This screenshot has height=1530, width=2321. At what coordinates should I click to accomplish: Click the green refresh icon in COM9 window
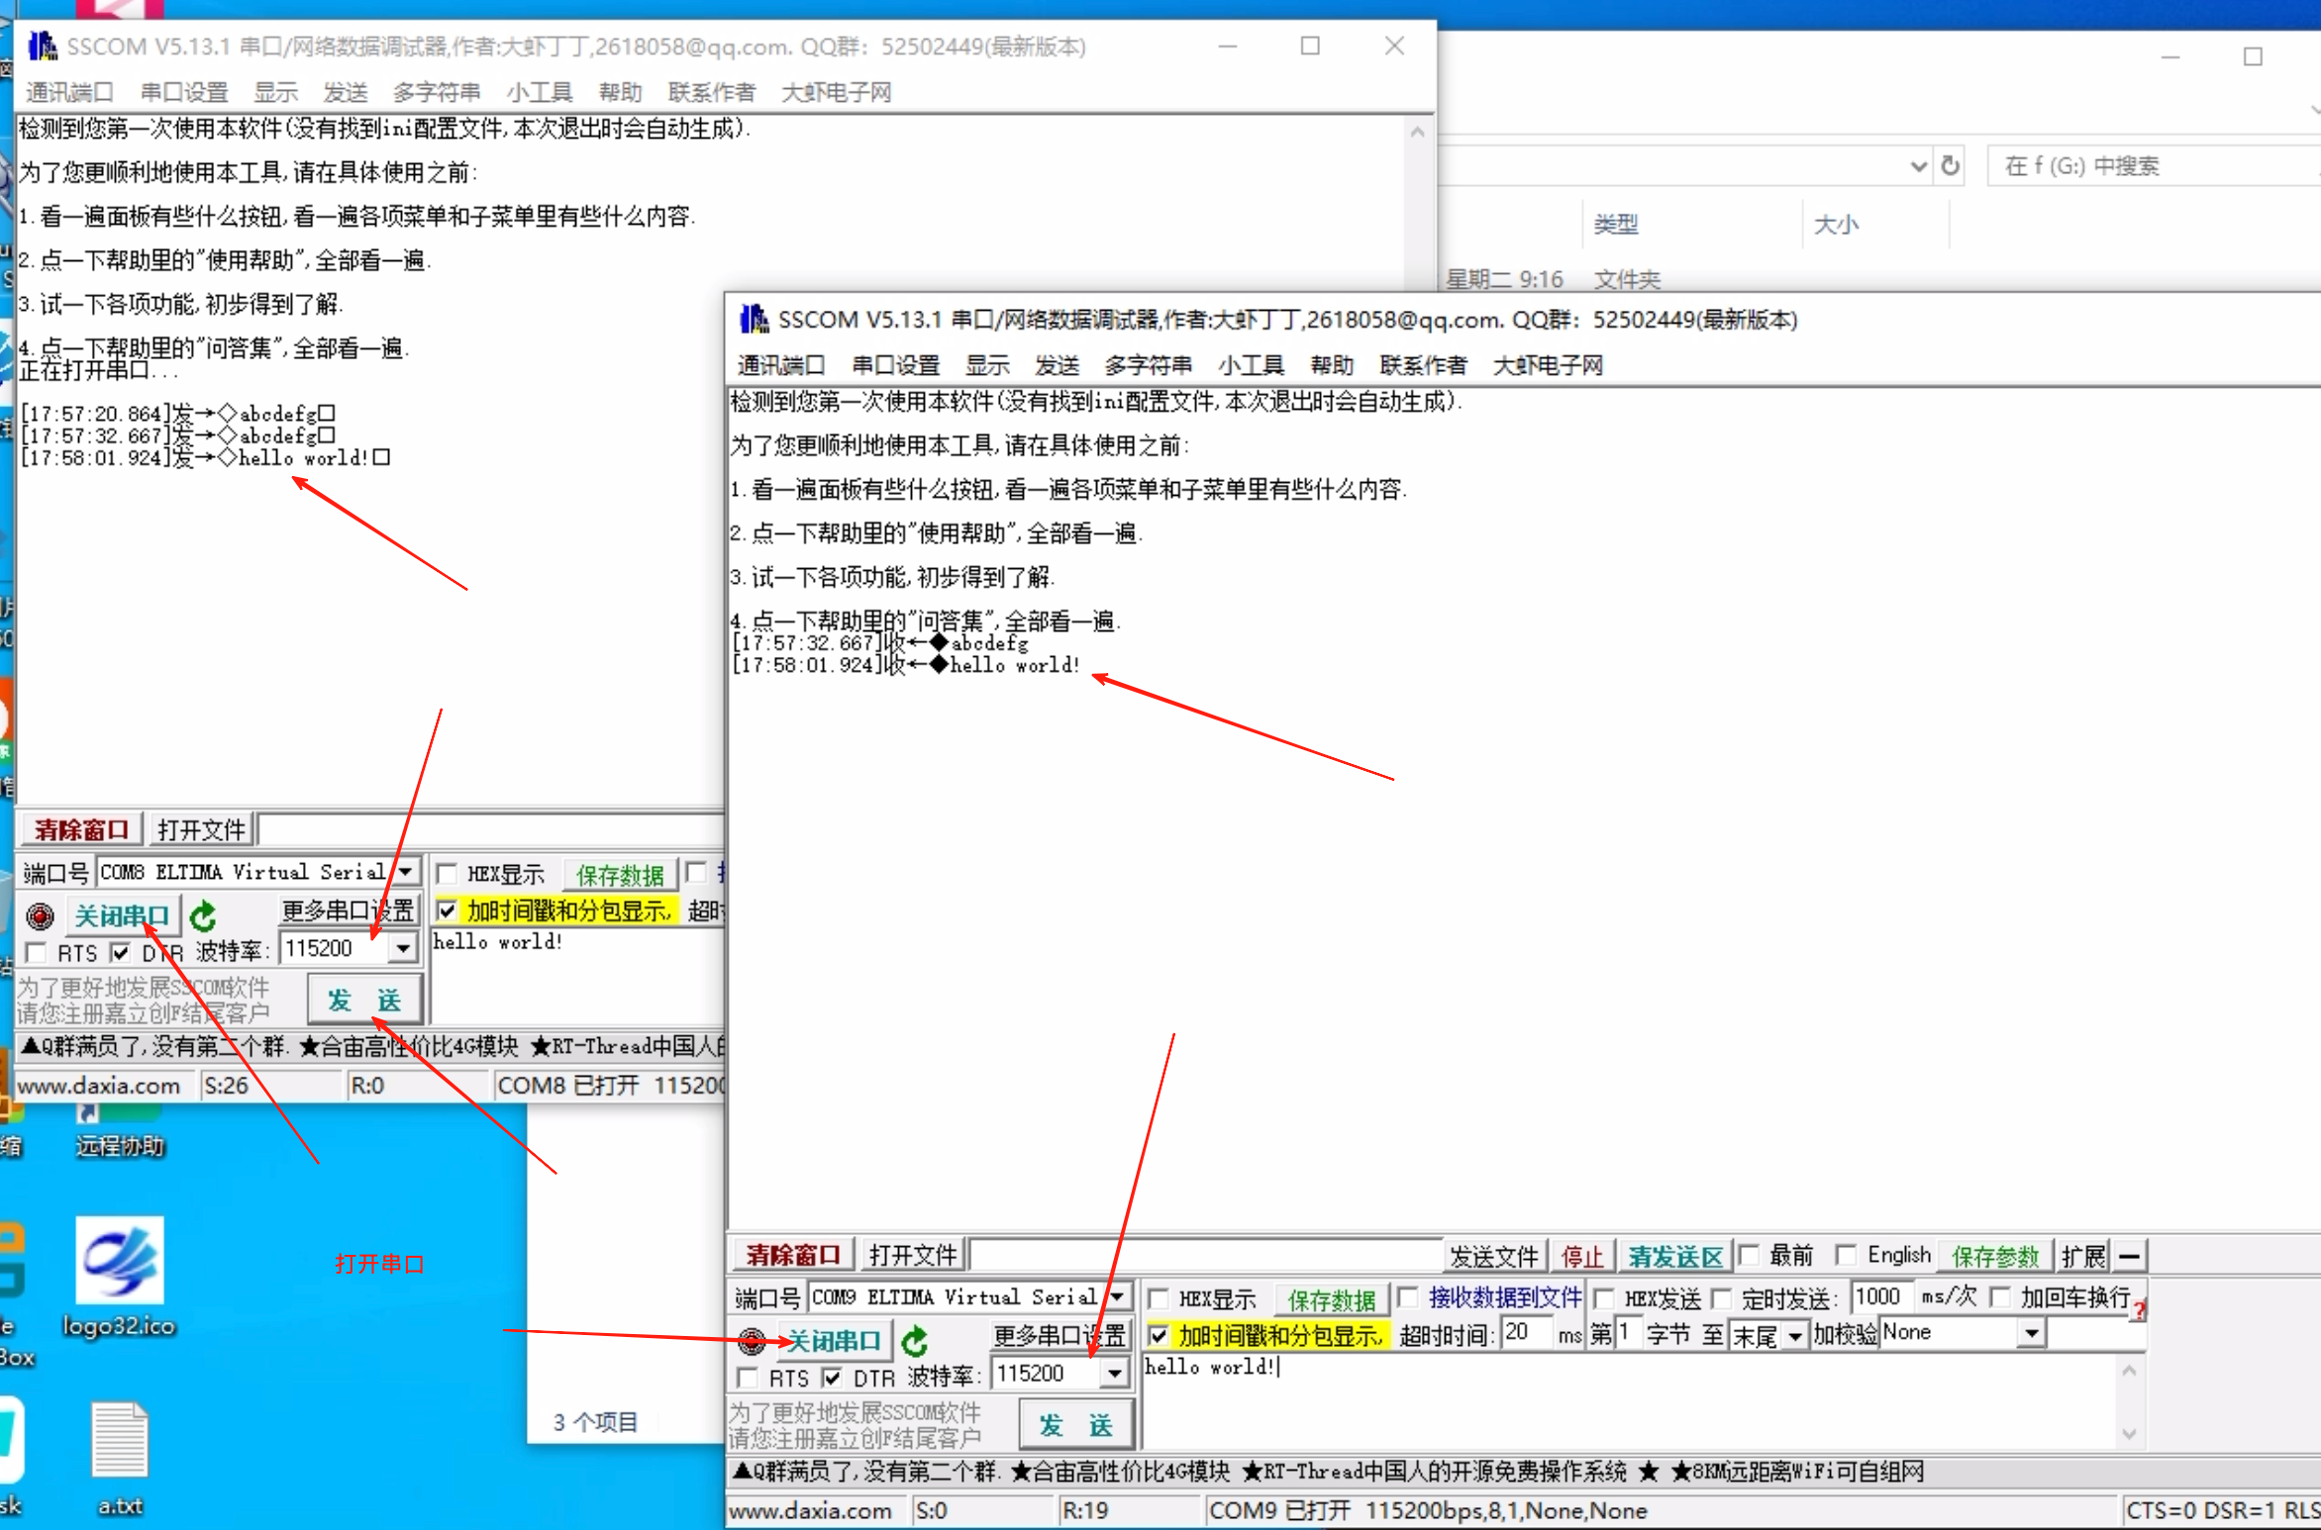click(915, 1341)
